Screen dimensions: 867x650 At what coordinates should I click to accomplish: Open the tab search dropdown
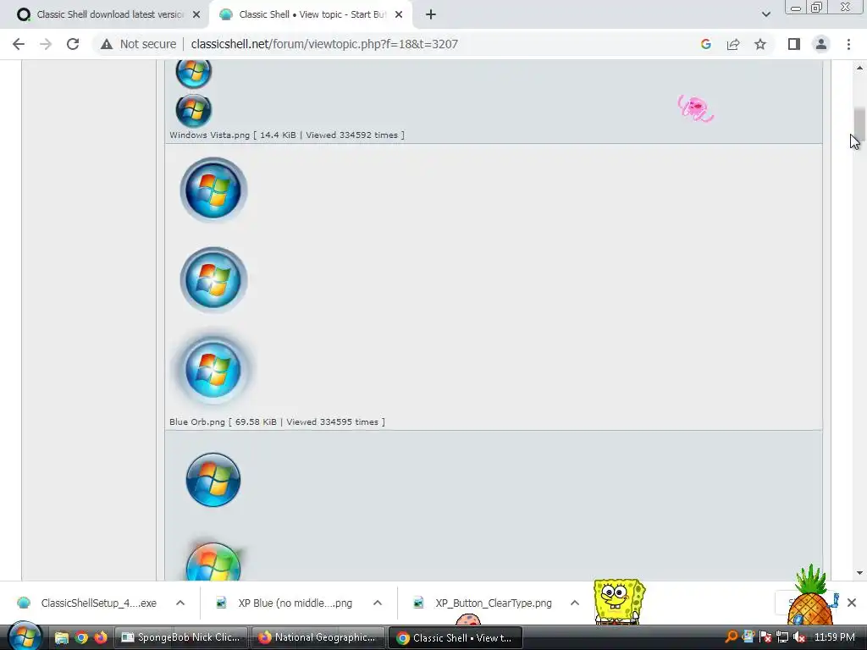click(x=765, y=15)
